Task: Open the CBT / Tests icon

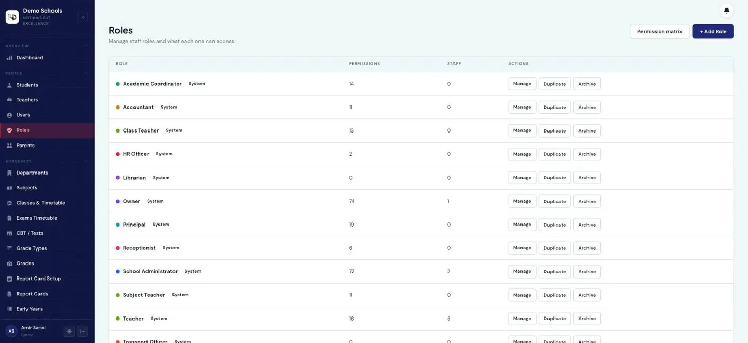Action: coord(9,233)
